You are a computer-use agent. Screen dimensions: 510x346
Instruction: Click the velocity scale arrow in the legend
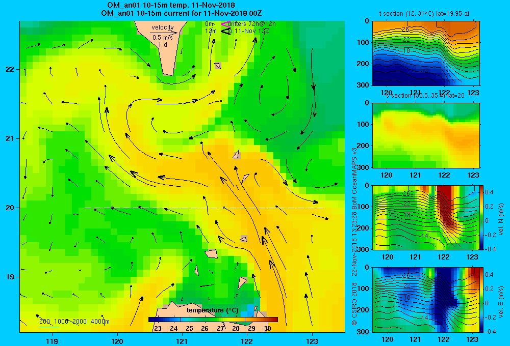(164, 33)
